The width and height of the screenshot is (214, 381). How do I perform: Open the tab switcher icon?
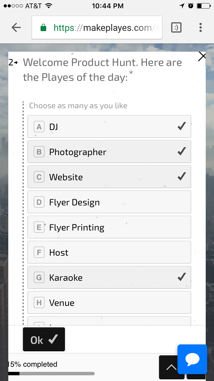pos(176,27)
